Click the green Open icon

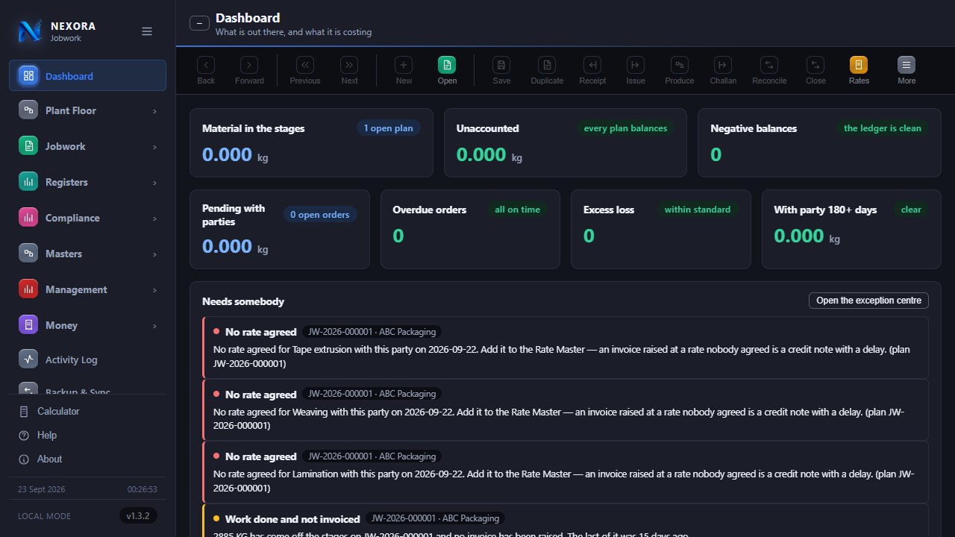click(448, 65)
